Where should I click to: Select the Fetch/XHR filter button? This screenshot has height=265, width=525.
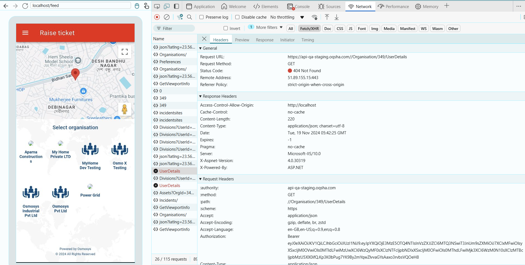tap(309, 29)
